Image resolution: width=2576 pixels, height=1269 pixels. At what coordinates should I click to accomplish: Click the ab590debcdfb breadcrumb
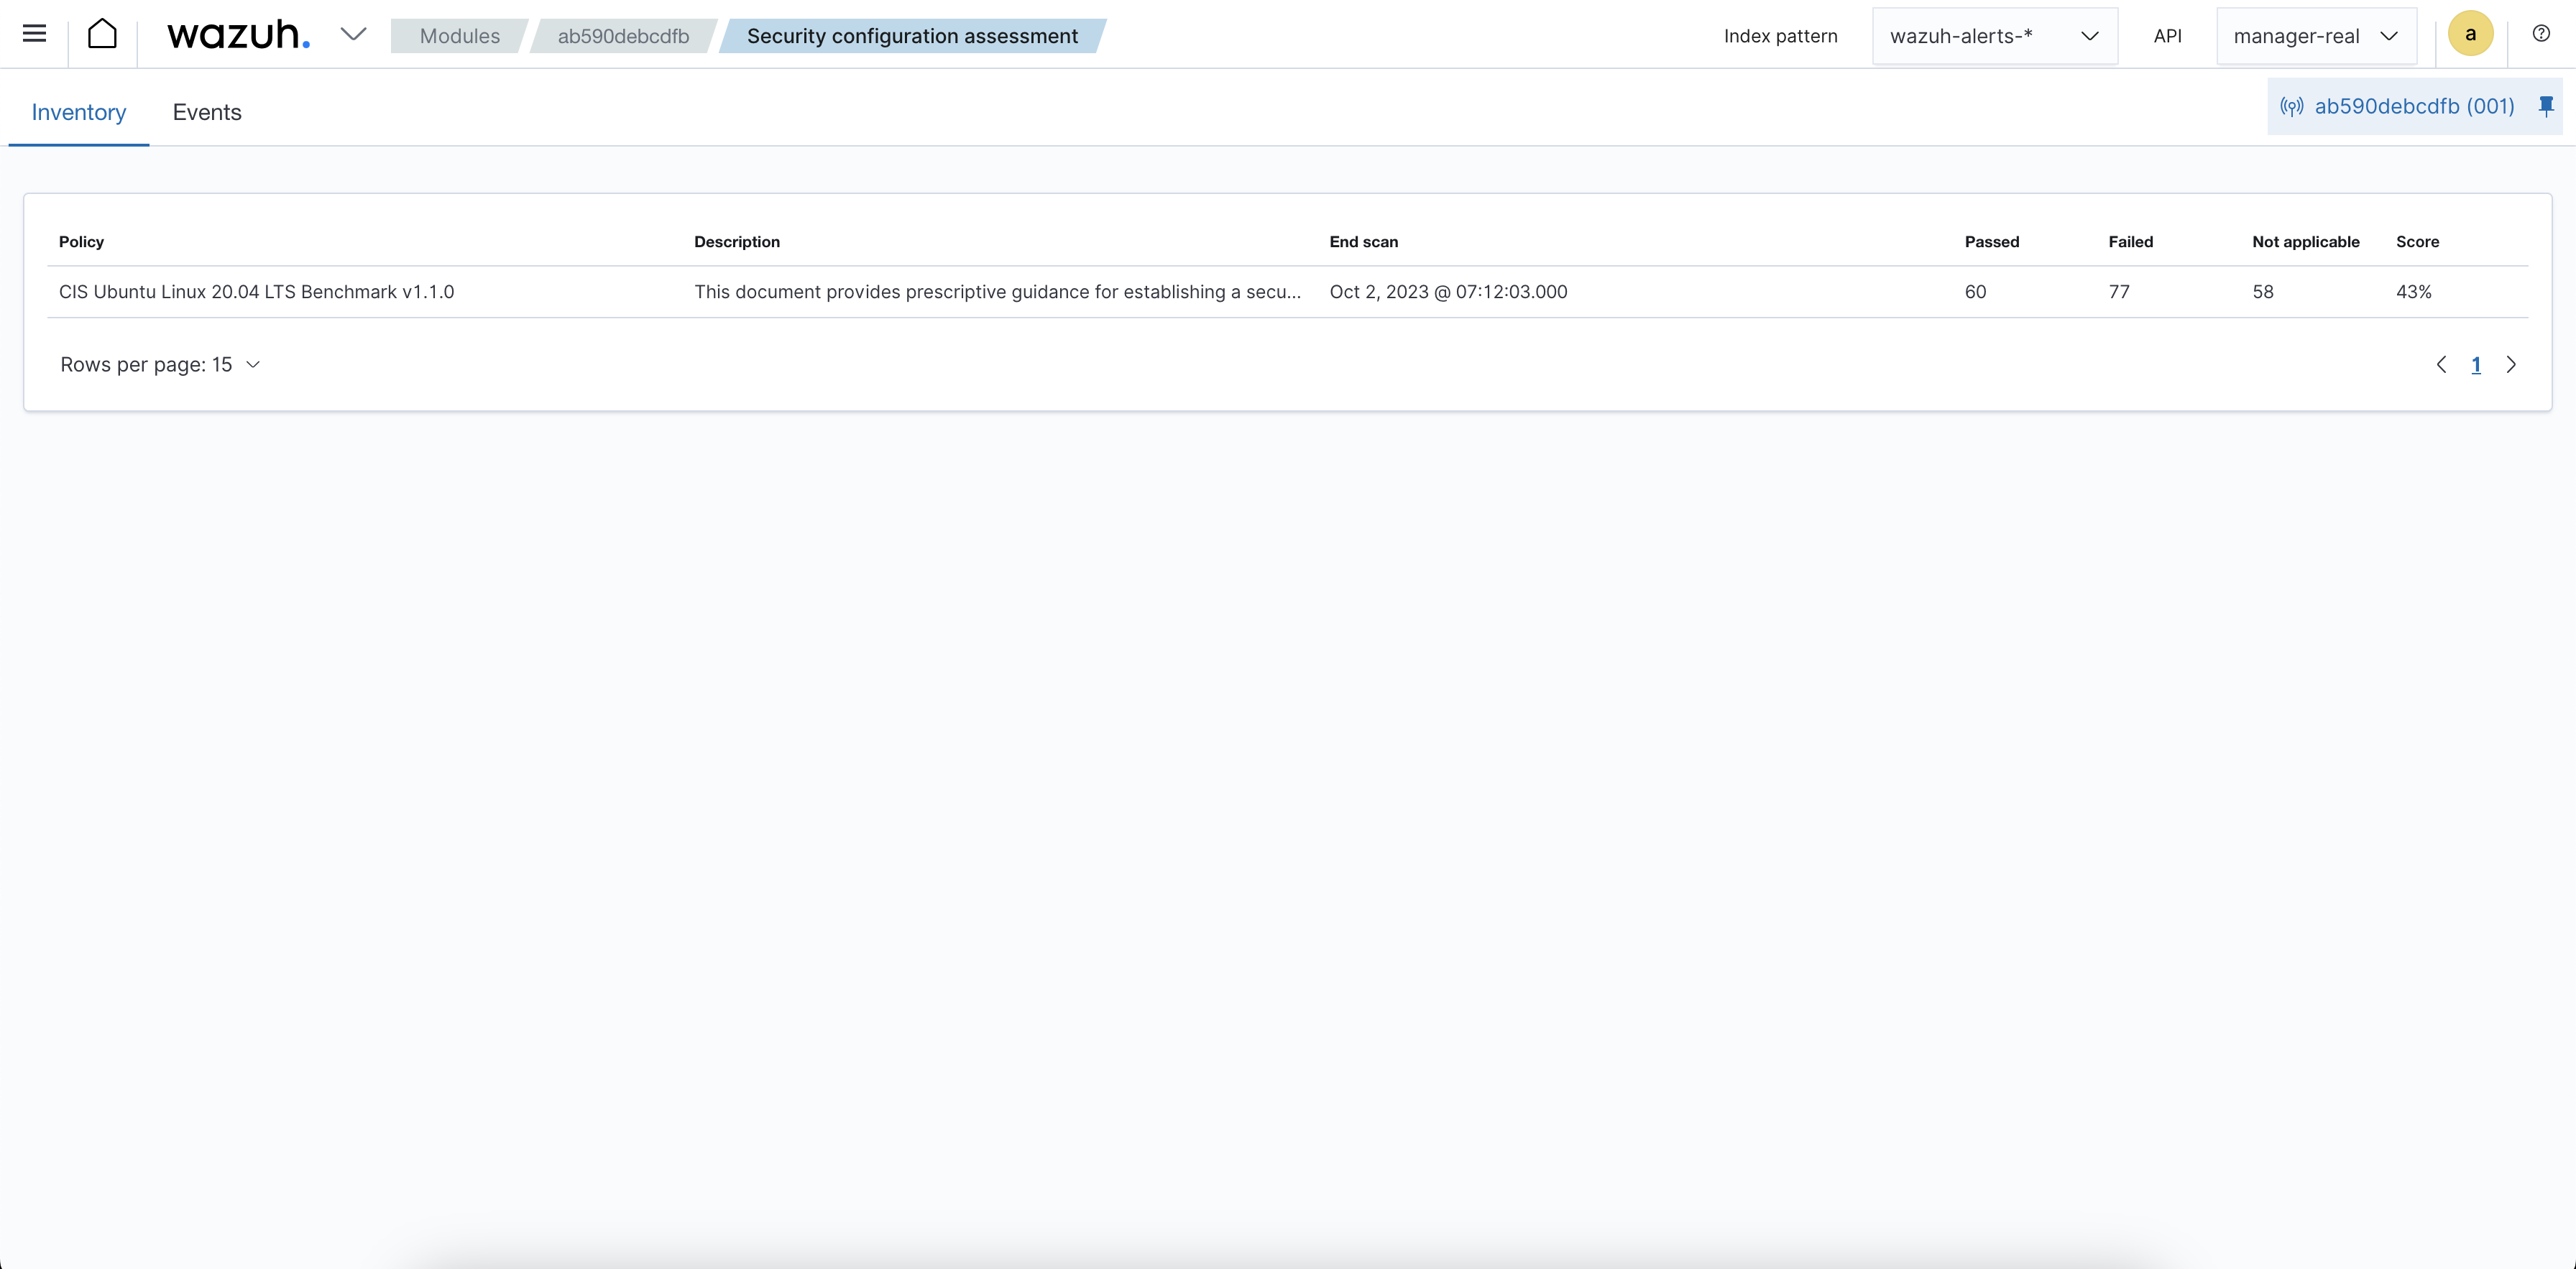[623, 35]
